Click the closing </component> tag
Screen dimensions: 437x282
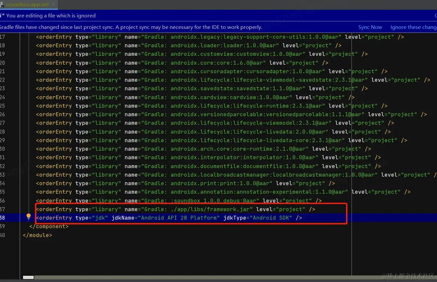[49, 226]
